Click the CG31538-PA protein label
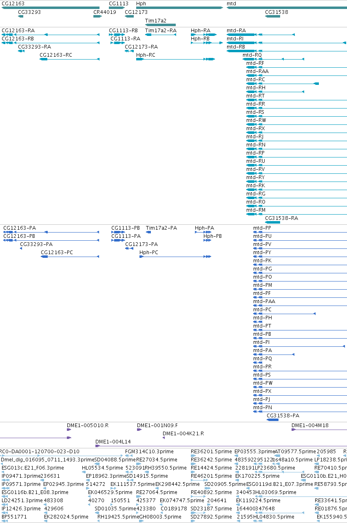Viewport: 347px width, 523px height. click(x=283, y=416)
